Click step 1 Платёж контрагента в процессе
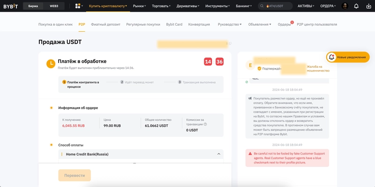Screen dimensions: 375x187 point(81,85)
